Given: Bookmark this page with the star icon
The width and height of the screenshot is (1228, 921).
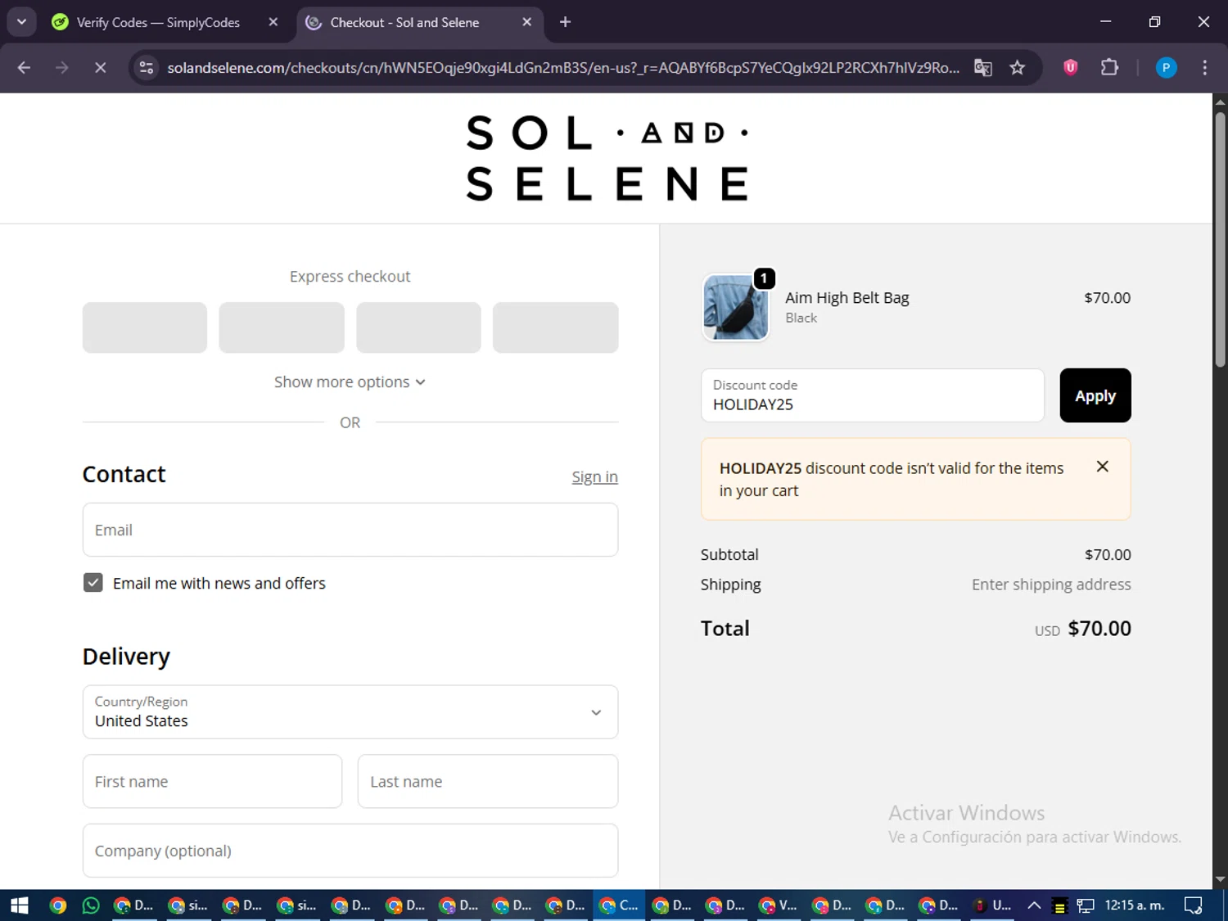Looking at the screenshot, I should [x=1017, y=67].
